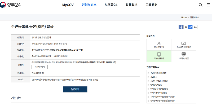The height and width of the screenshot is (105, 212).
Task: Click the print icon
Action: [x=195, y=27]
